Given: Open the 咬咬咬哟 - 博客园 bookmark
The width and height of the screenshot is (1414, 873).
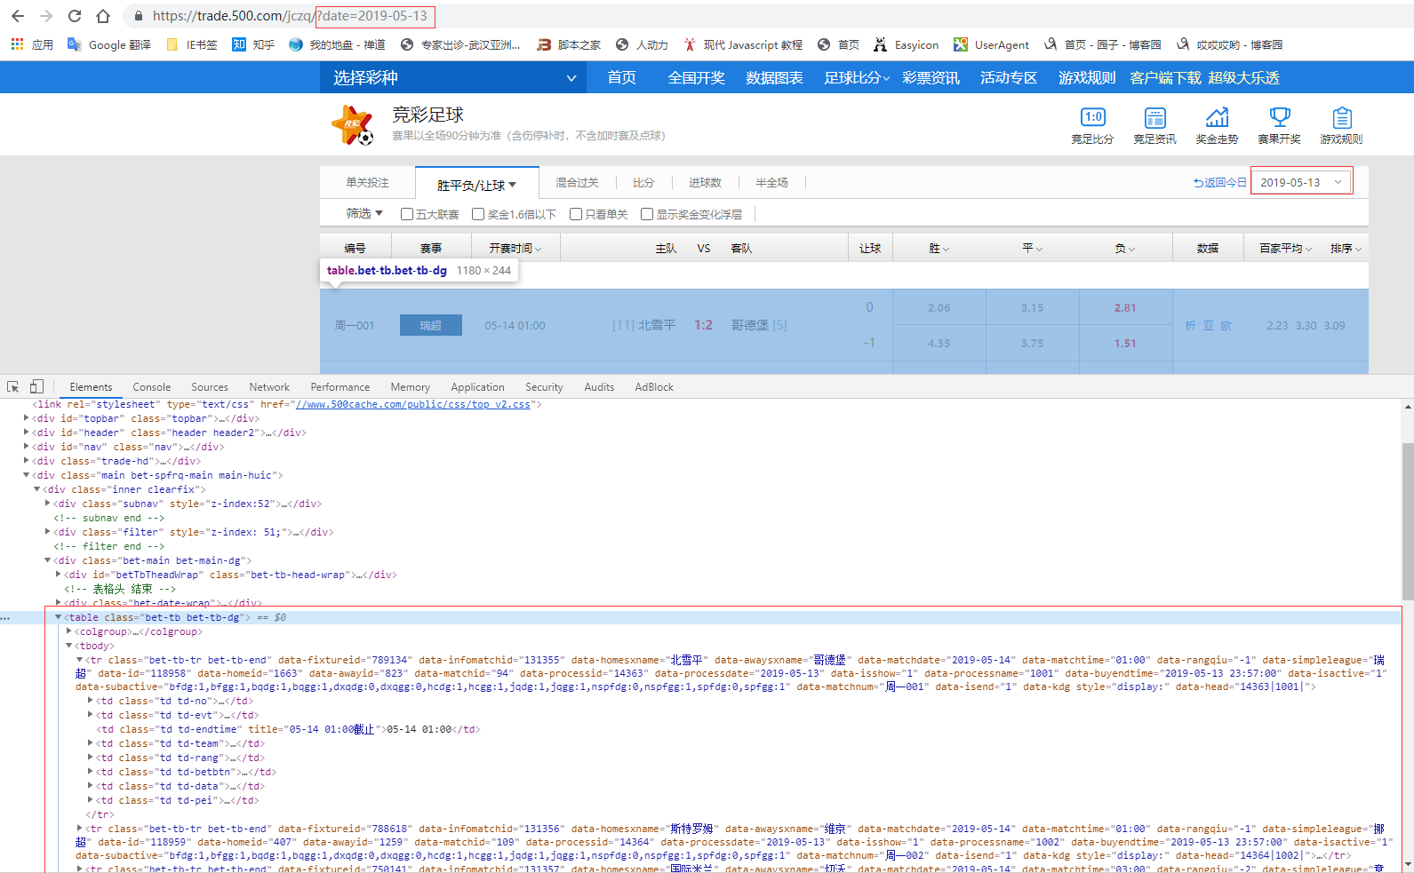Looking at the screenshot, I should point(1229,44).
